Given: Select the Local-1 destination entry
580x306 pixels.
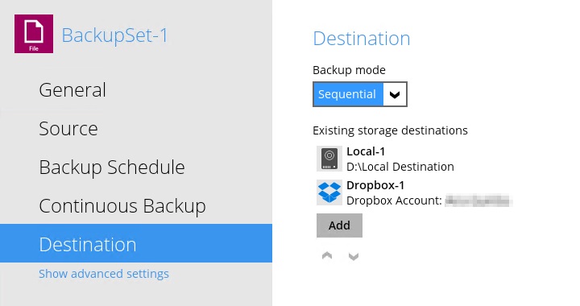Looking at the screenshot, I should [x=385, y=159].
